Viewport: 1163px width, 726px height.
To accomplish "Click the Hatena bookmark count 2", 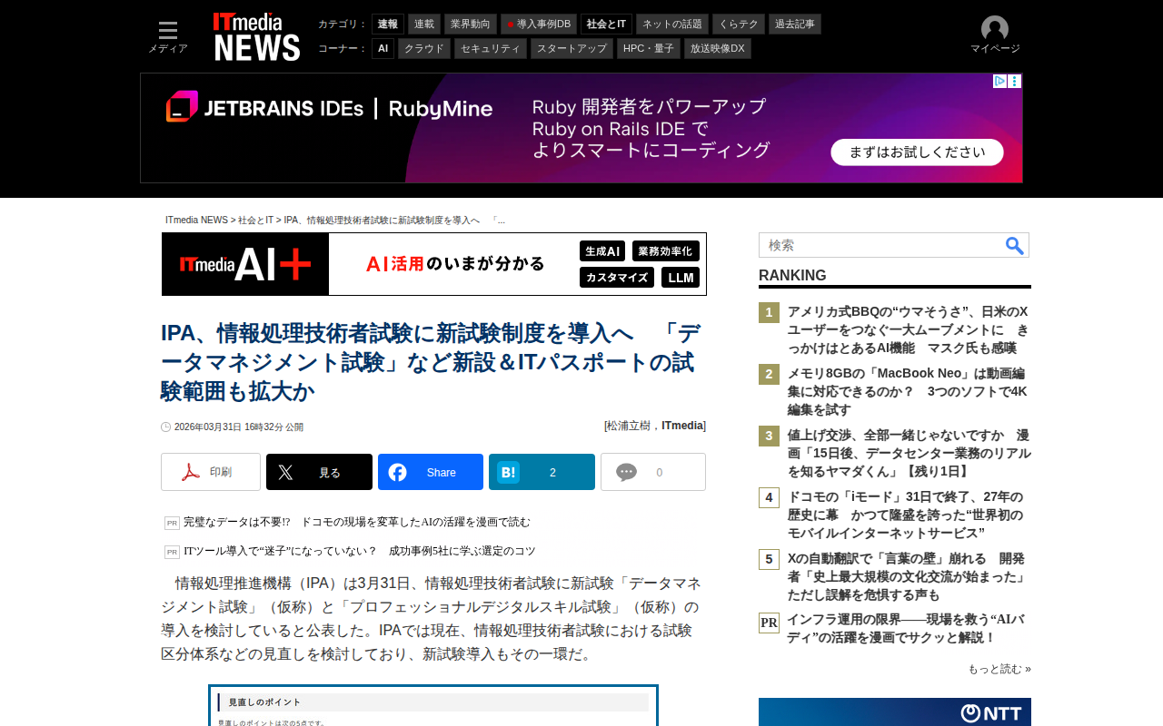I will [x=552, y=473].
